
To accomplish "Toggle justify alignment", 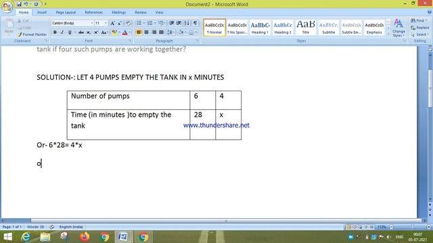I will (x=161, y=32).
